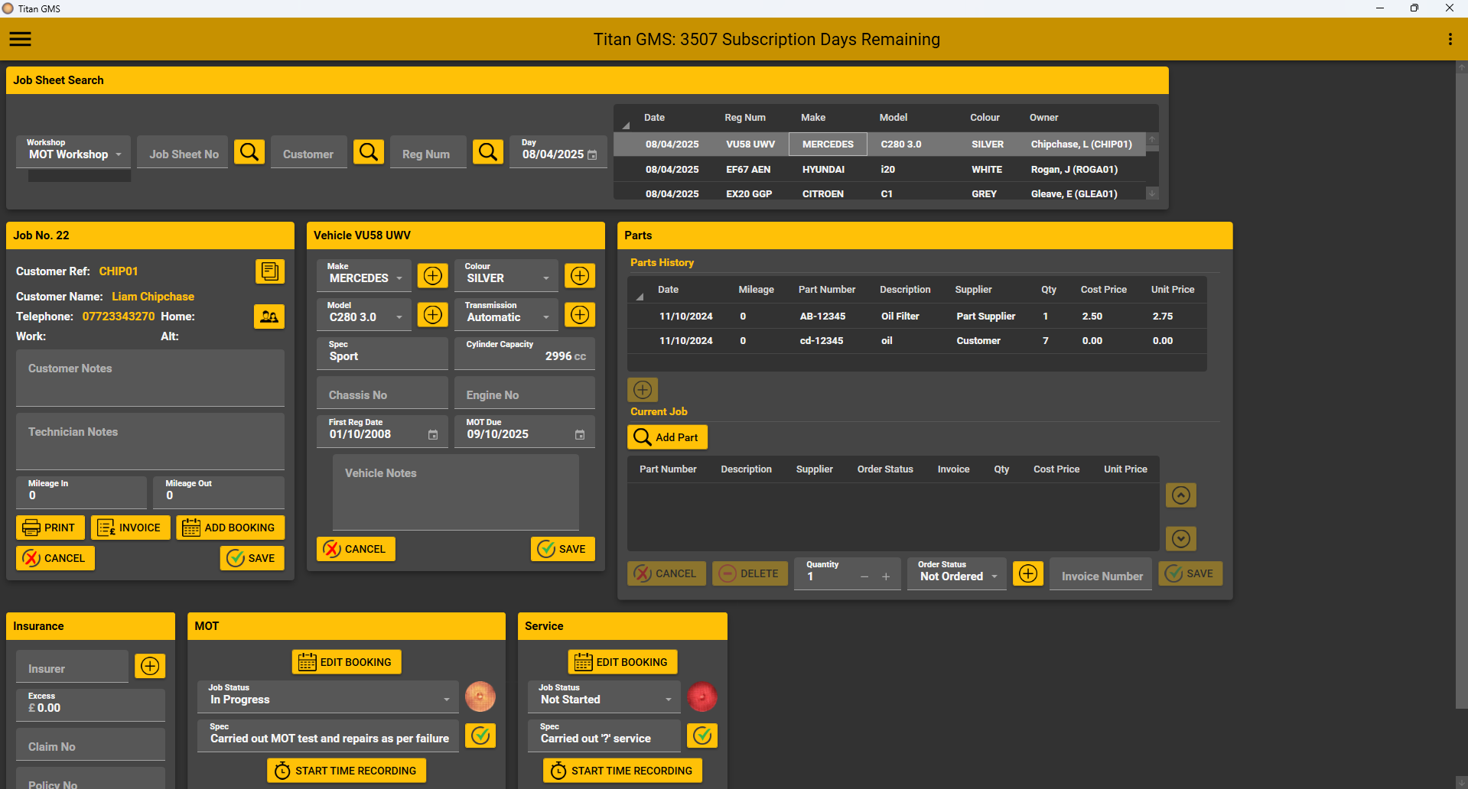Cancel changes in Job No. 22 panel
Viewport: 1468px width, 789px height.
[55, 558]
